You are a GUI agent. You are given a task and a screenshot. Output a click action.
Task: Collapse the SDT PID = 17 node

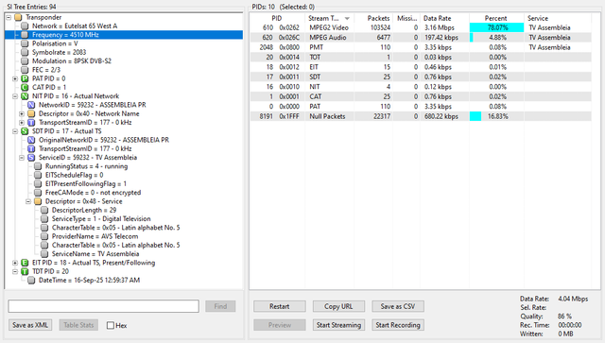coord(15,131)
